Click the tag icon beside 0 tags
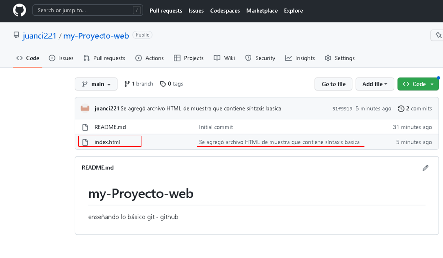This screenshot has height=258, width=443. tap(163, 84)
